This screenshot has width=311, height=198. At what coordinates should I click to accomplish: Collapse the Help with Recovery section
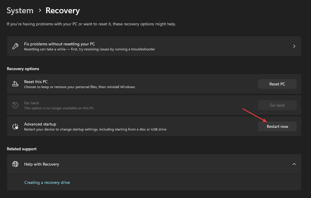[x=294, y=164]
